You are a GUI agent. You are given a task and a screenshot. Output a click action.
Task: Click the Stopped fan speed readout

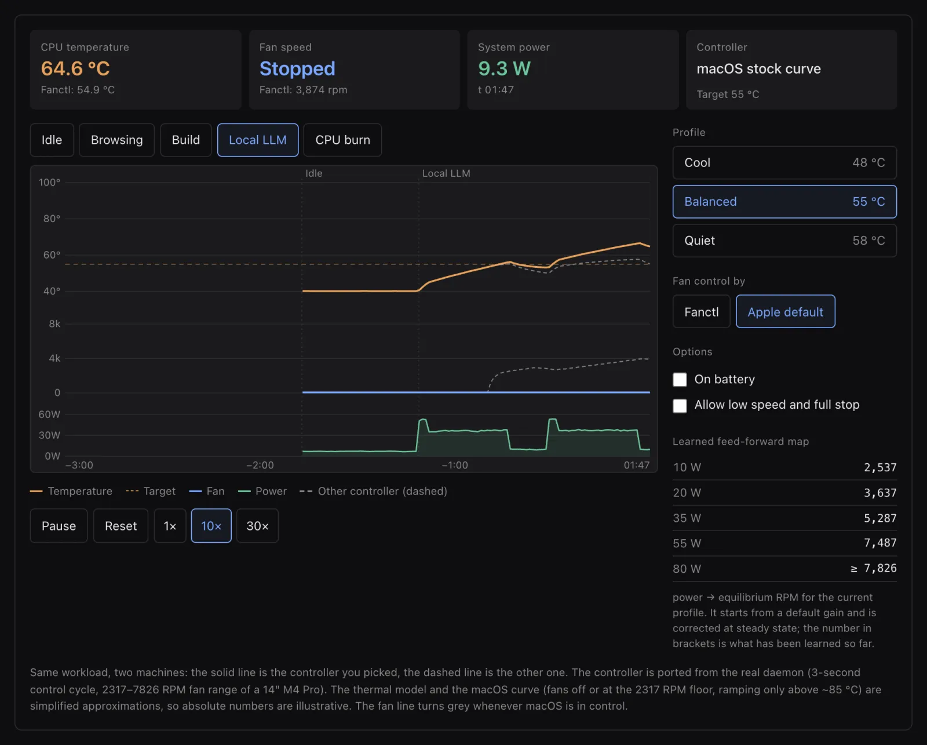pyautogui.click(x=297, y=68)
